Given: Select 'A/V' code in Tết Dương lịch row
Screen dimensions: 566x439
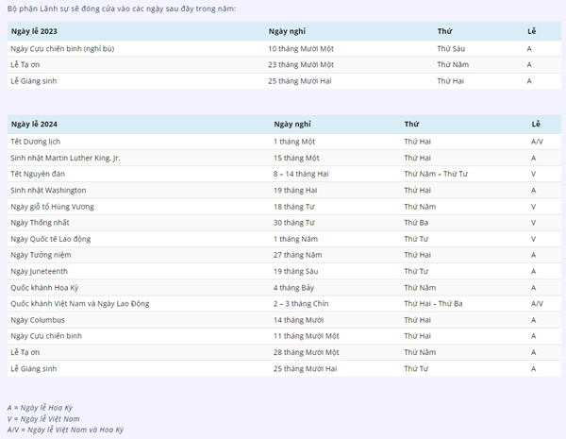Looking at the screenshot, I should click(x=537, y=142).
